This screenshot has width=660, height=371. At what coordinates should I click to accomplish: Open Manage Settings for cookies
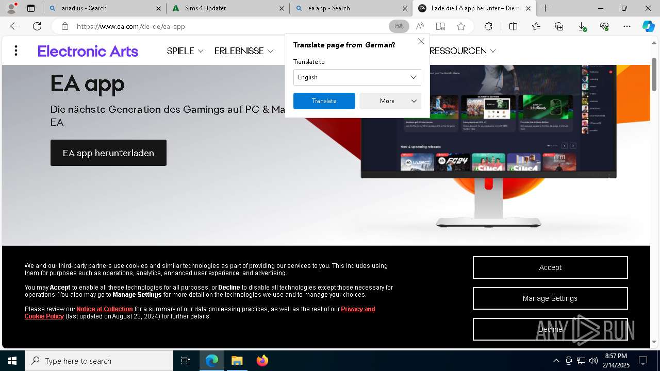tap(550, 298)
